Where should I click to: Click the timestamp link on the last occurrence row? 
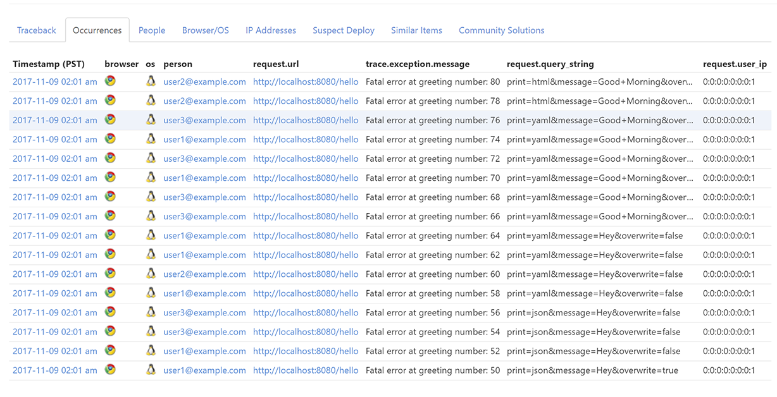54,370
